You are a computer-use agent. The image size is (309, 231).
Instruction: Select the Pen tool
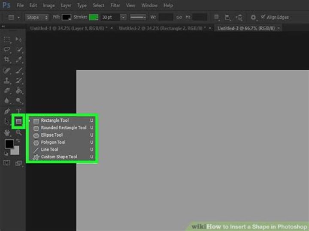tap(7, 111)
